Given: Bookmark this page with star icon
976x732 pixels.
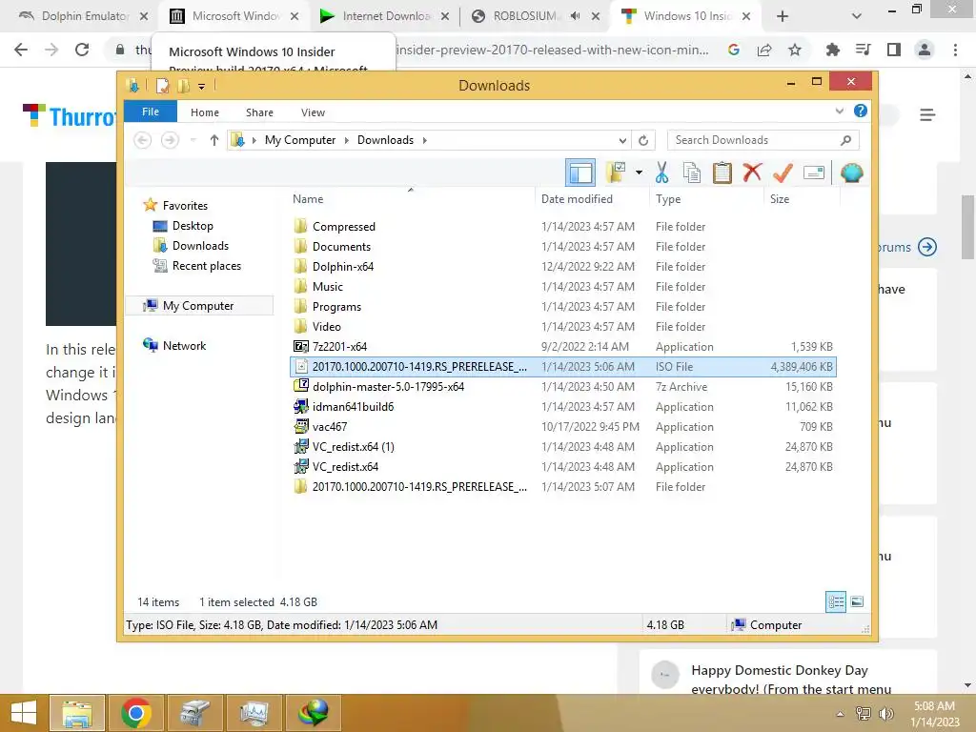Looking at the screenshot, I should point(795,50).
